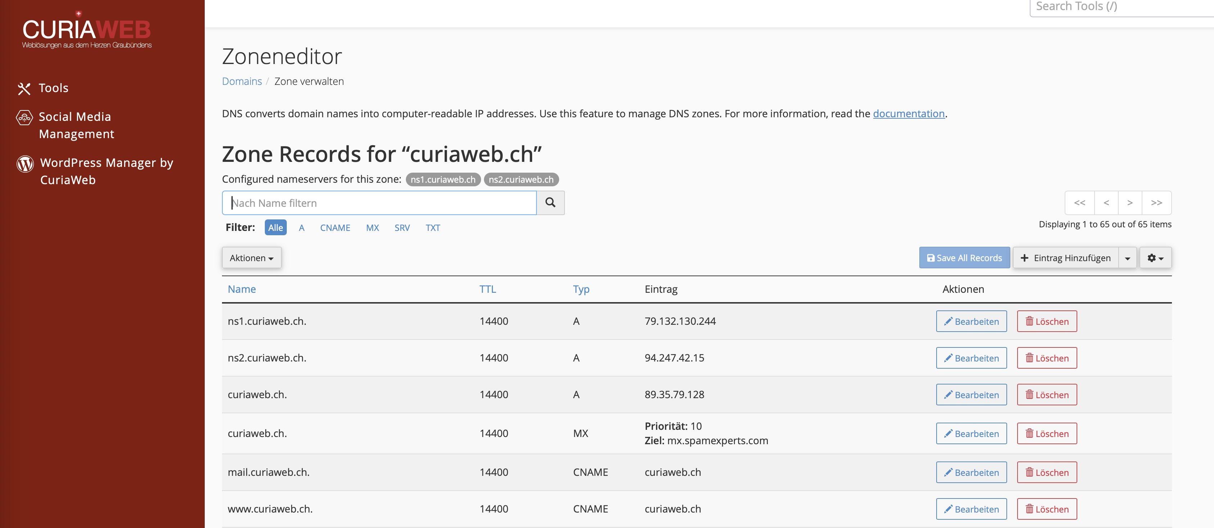Click Displaying 1 to 65 items text
1214x528 pixels.
(1105, 224)
